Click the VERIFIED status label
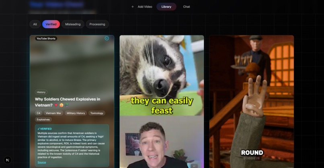Image resolution: width=324 pixels, height=168 pixels. click(45, 129)
